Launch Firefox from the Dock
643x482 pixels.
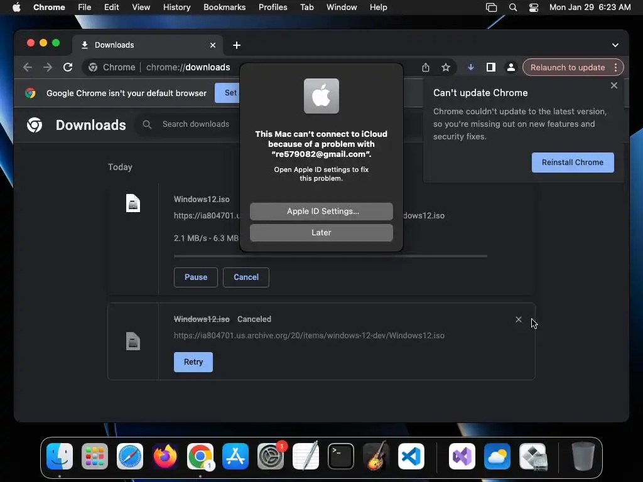165,456
